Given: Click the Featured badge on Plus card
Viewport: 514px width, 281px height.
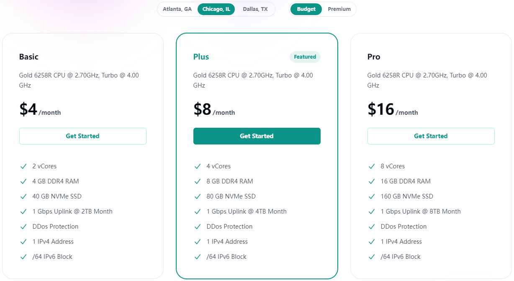Looking at the screenshot, I should pyautogui.click(x=305, y=57).
